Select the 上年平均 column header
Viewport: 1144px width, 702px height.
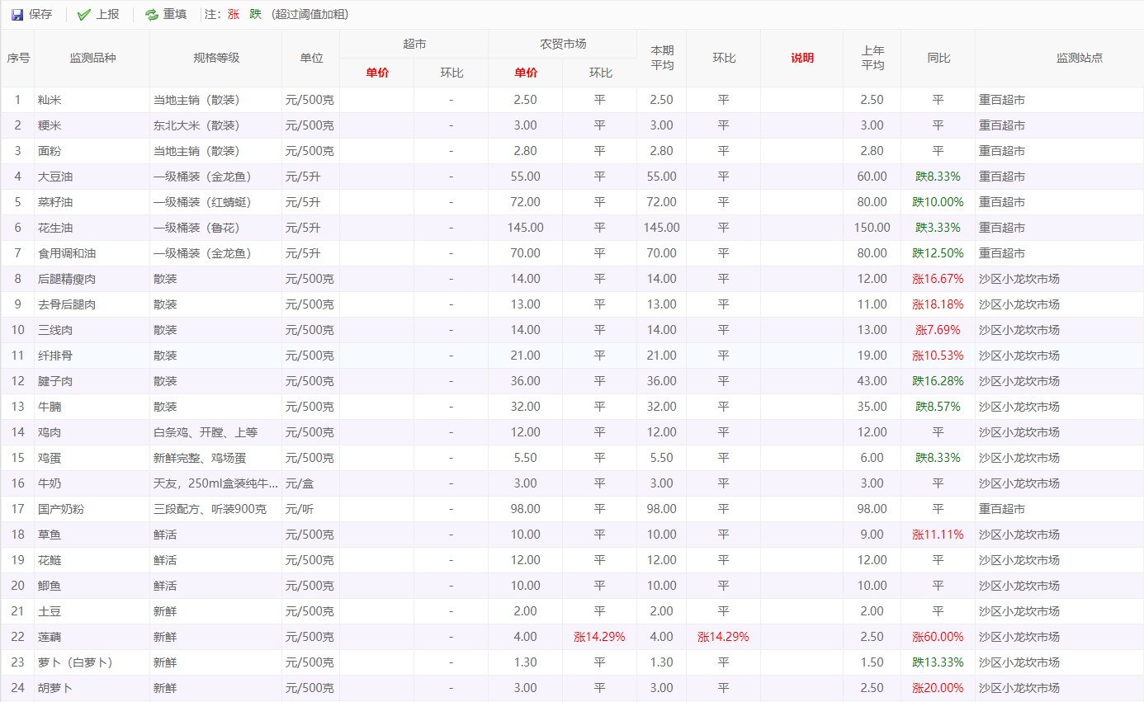pos(872,58)
